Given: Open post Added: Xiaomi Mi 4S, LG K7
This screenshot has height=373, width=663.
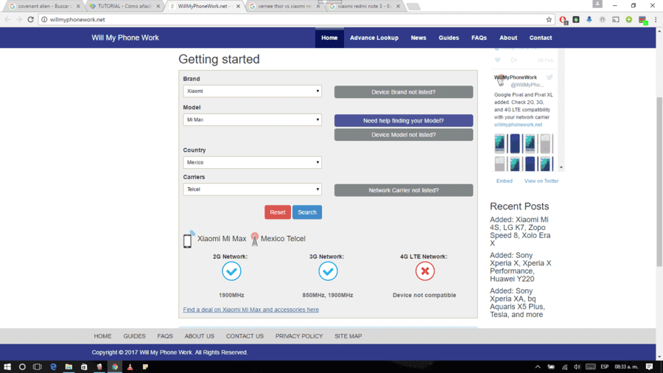Looking at the screenshot, I should [520, 231].
